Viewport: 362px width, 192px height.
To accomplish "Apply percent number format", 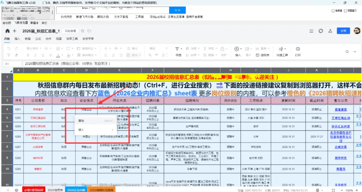I will point(150,55).
